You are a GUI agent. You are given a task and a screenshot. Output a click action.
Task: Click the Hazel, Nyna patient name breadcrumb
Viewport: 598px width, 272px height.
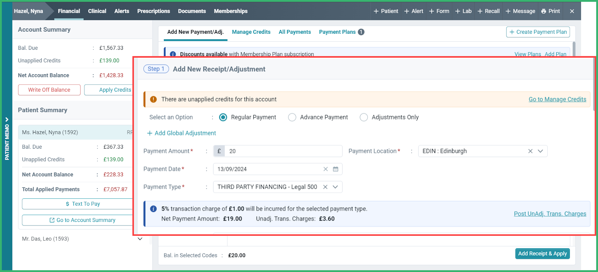[x=29, y=11]
